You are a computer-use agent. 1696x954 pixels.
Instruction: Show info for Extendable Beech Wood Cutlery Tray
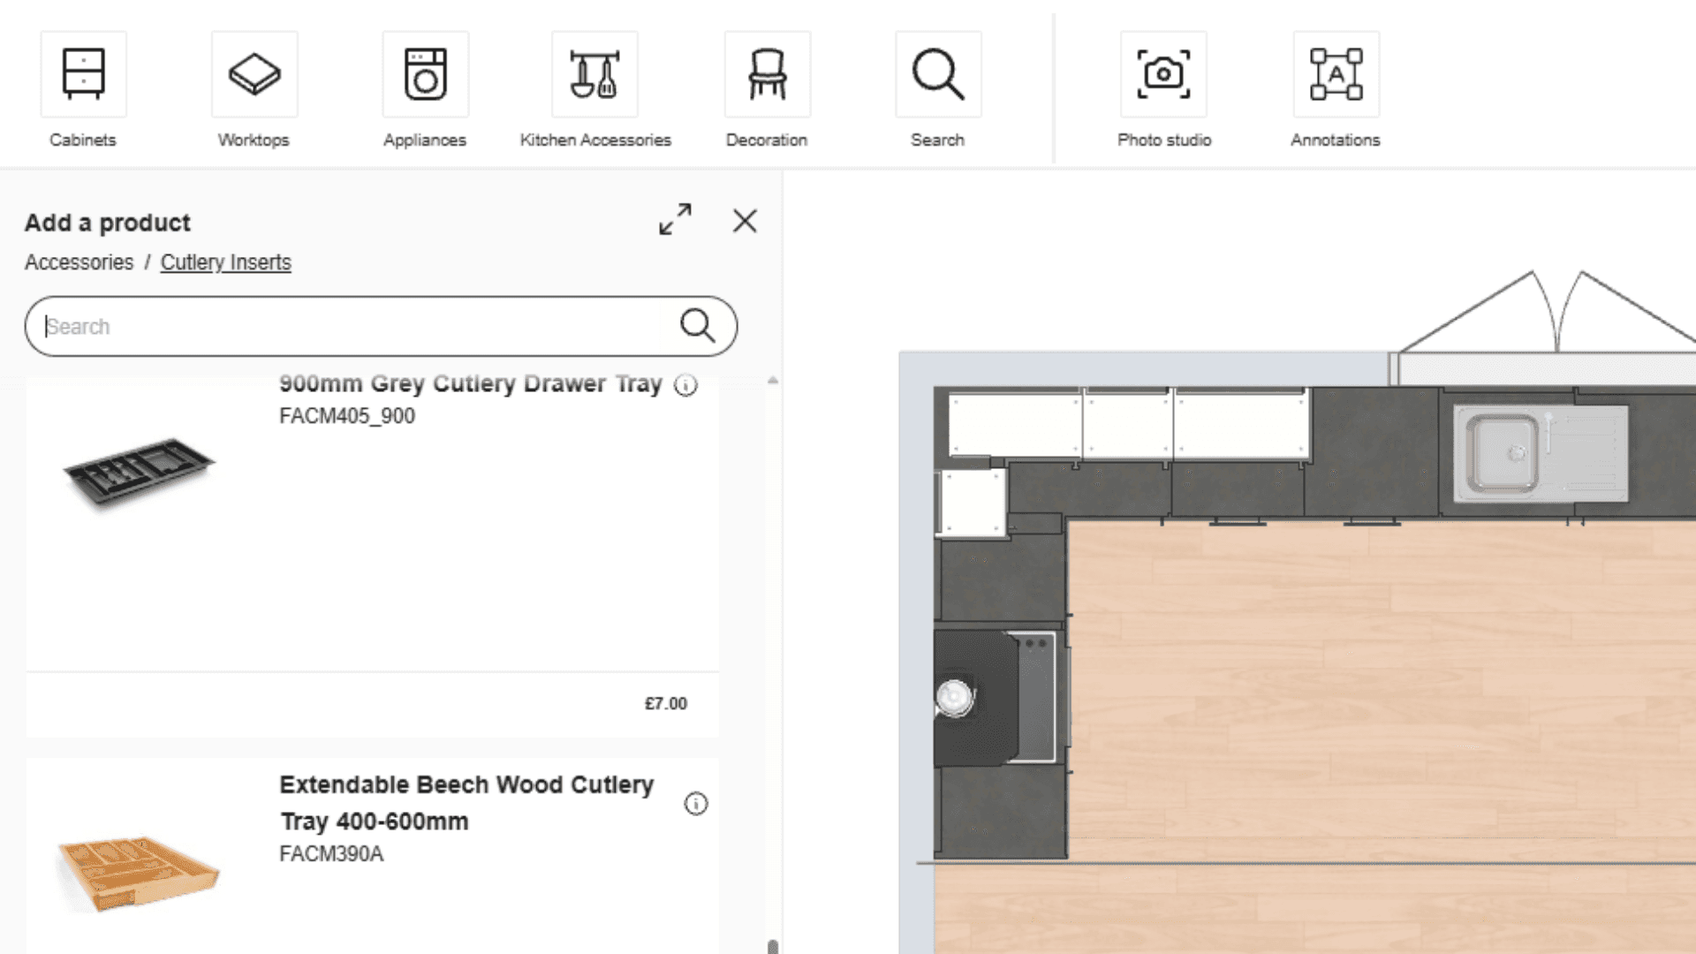pyautogui.click(x=696, y=804)
